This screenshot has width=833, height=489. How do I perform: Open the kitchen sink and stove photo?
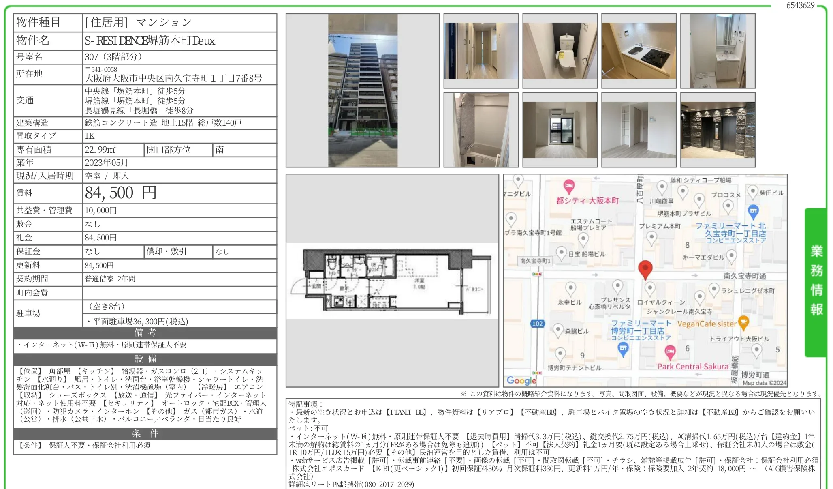pyautogui.click(x=639, y=51)
